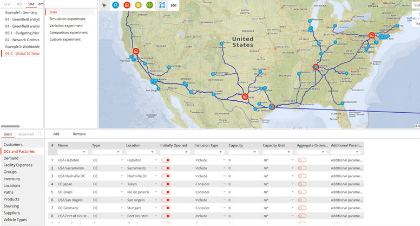Enable Aggregate Orders for USA Hazleton

[302, 160]
